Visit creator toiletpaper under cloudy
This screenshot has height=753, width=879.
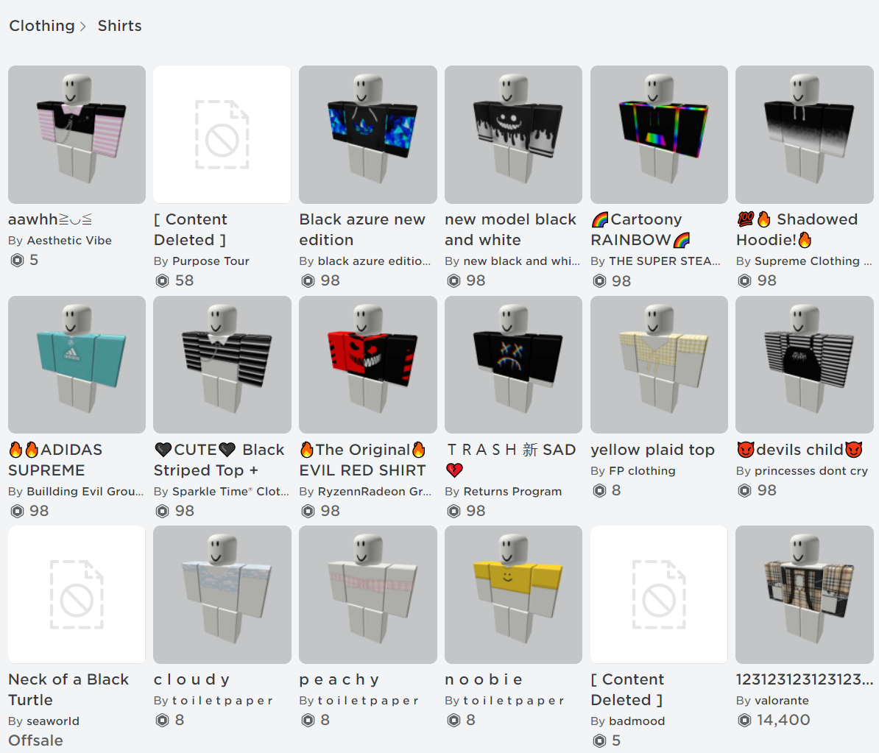tap(222, 701)
